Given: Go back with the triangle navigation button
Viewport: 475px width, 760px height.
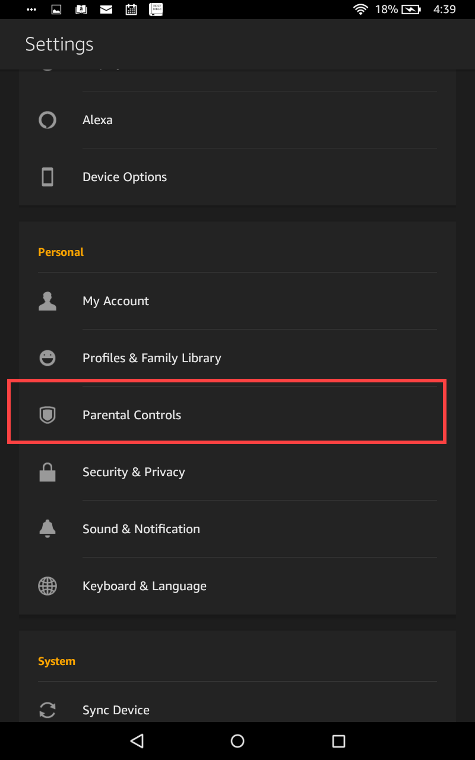Looking at the screenshot, I should (x=137, y=740).
